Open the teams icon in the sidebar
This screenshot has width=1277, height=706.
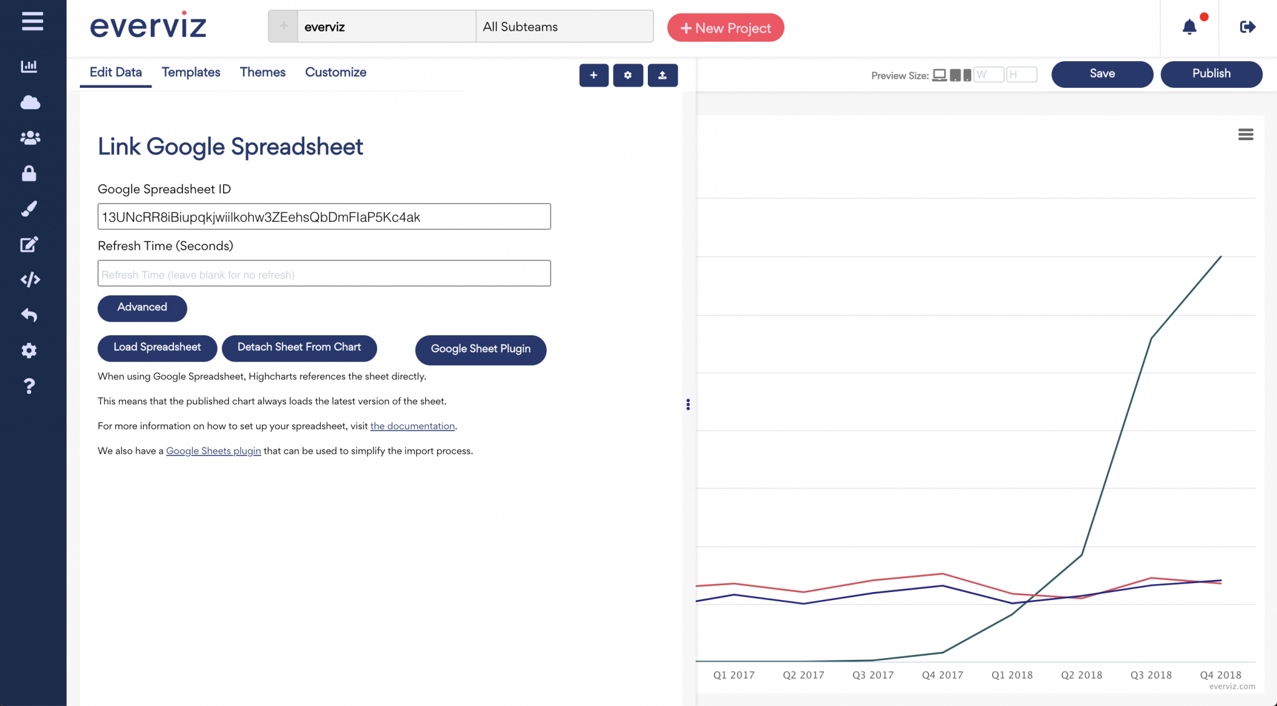(29, 138)
